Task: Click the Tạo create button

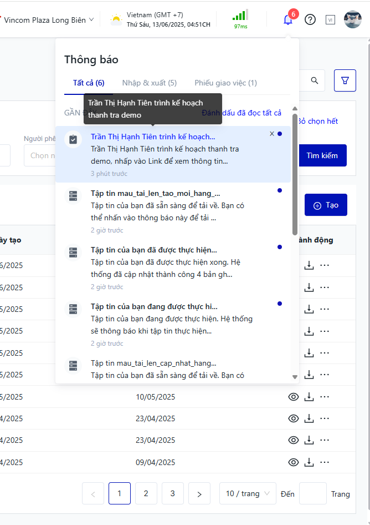Action: pos(326,205)
